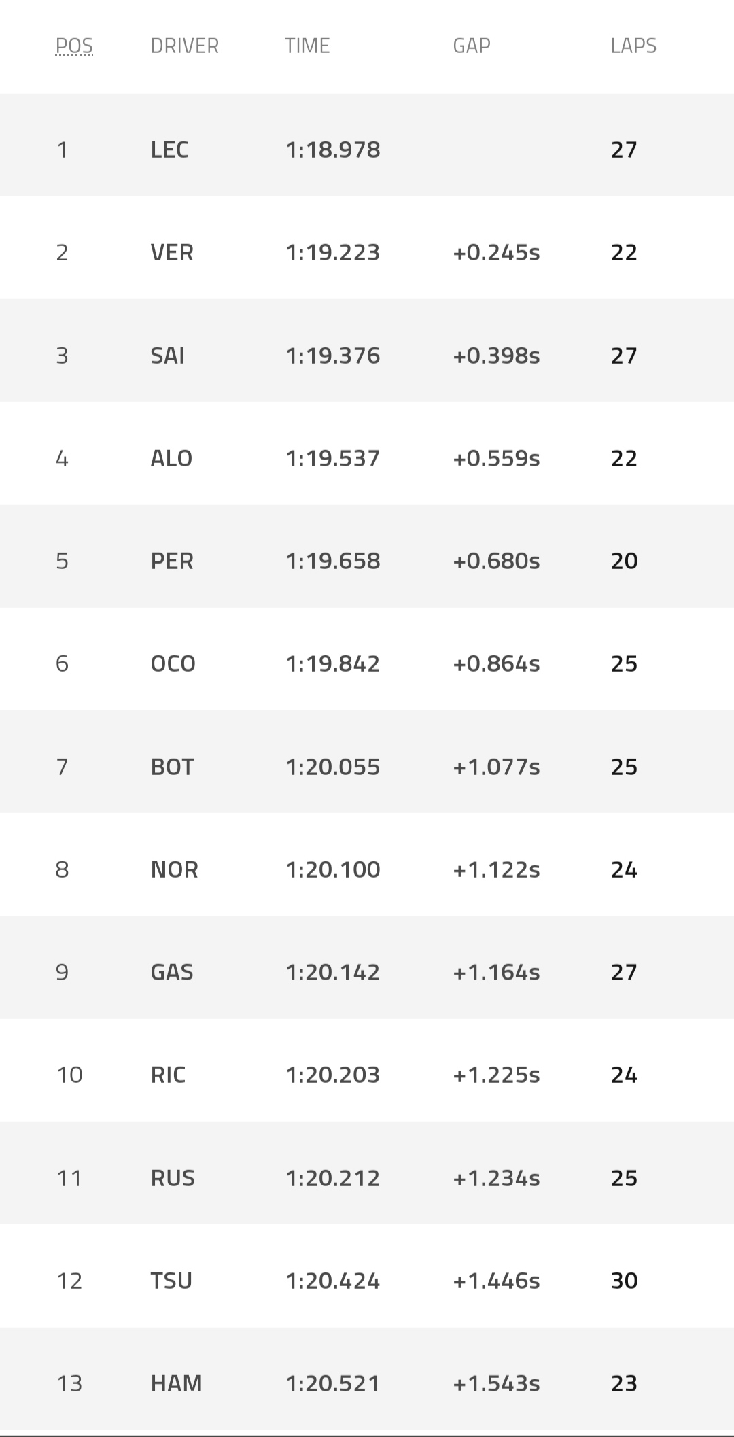Viewport: 734px width, 1437px height.
Task: Click TSU laps count of 30
Action: [624, 1281]
